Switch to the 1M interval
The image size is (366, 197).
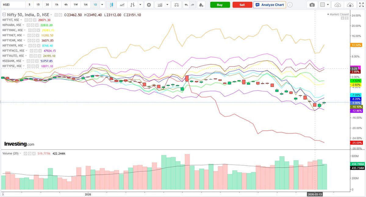(x=86, y=5)
